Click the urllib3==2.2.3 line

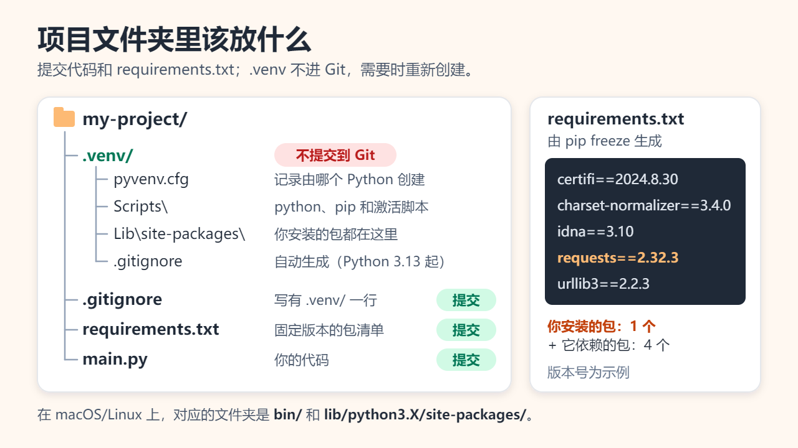click(x=603, y=284)
